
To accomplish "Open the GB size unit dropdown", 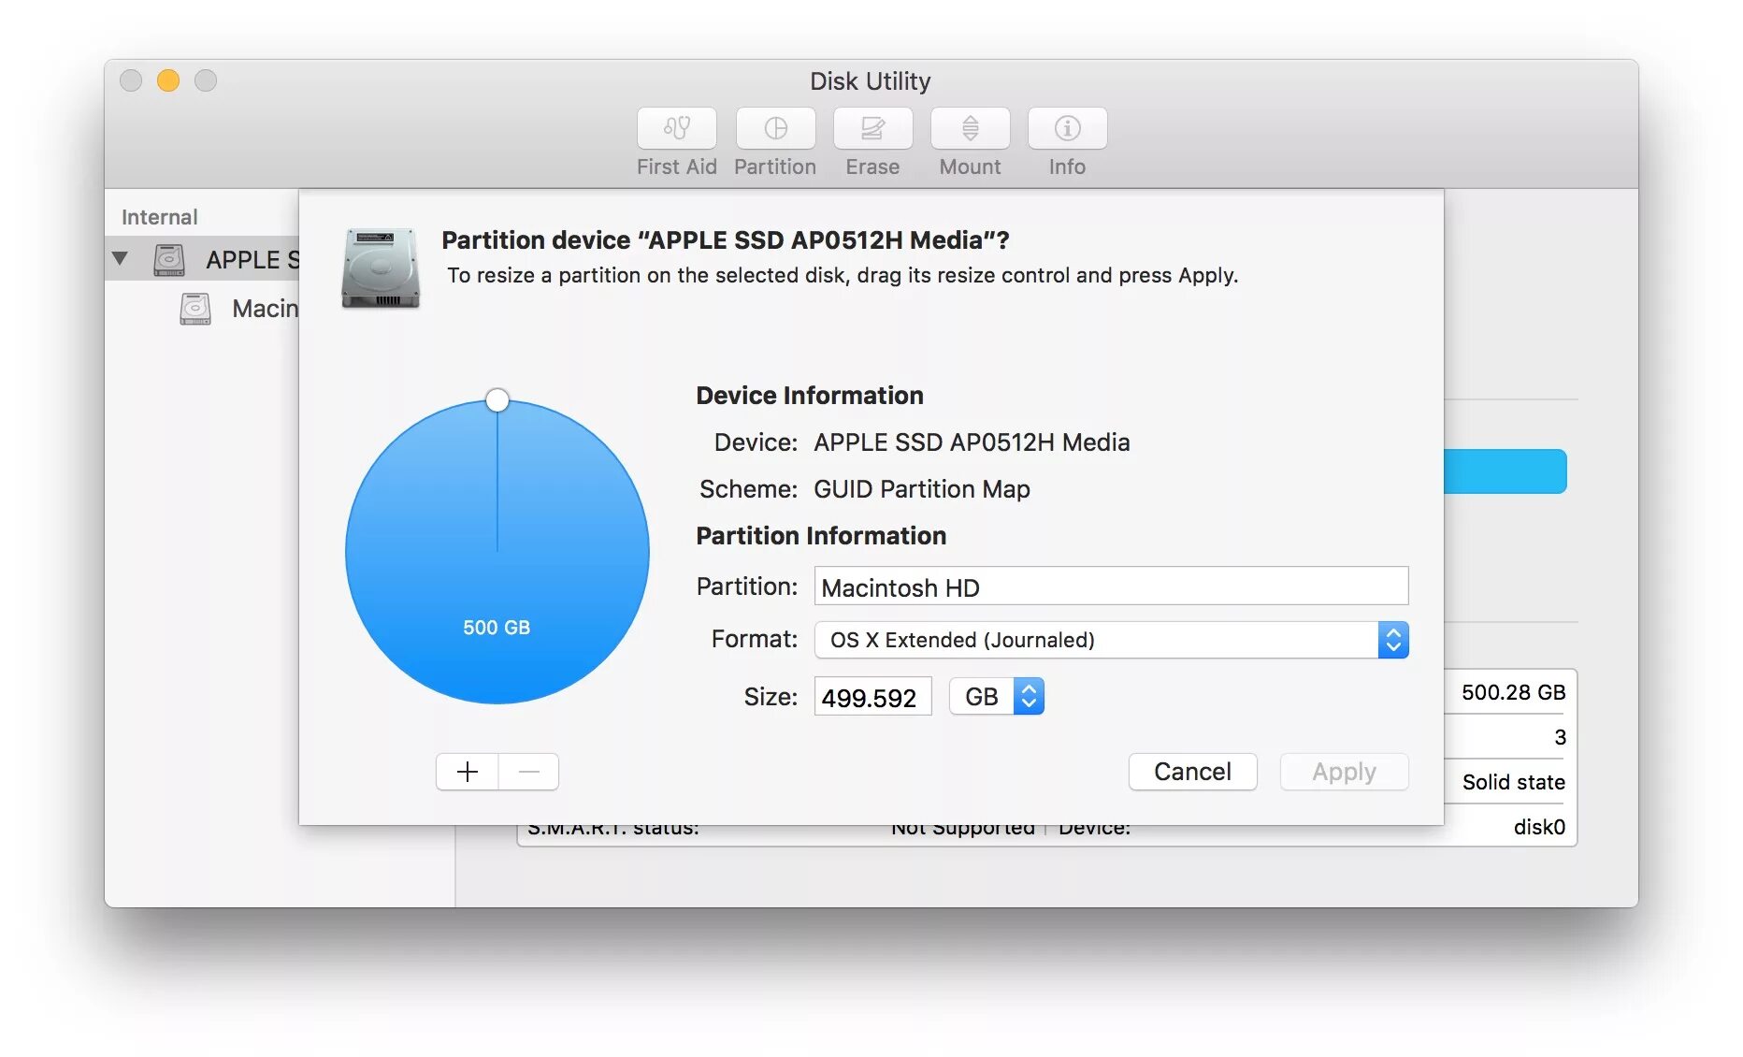I will tap(997, 696).
